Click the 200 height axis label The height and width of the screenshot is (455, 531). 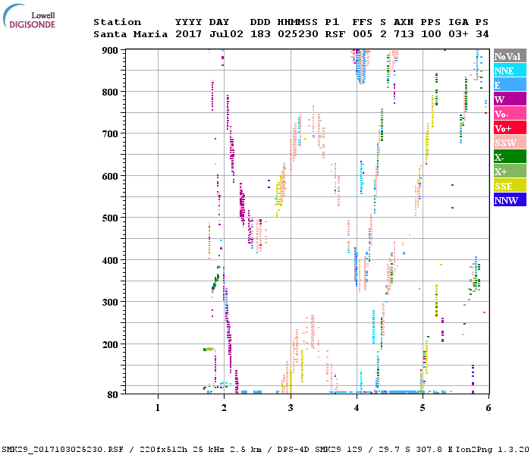[x=110, y=344]
